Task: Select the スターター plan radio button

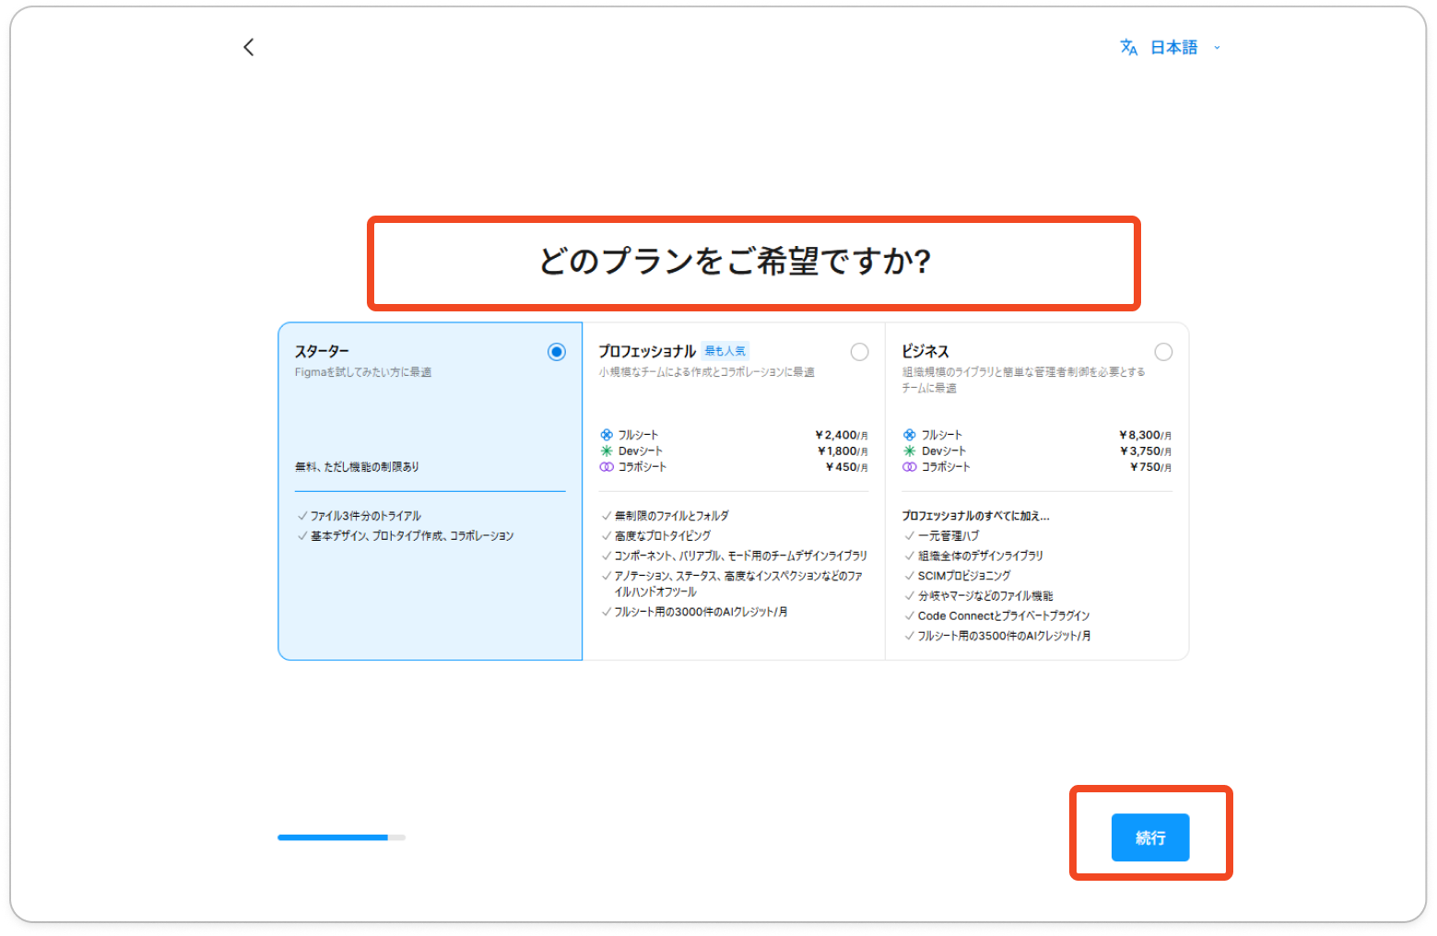Action: (x=557, y=352)
